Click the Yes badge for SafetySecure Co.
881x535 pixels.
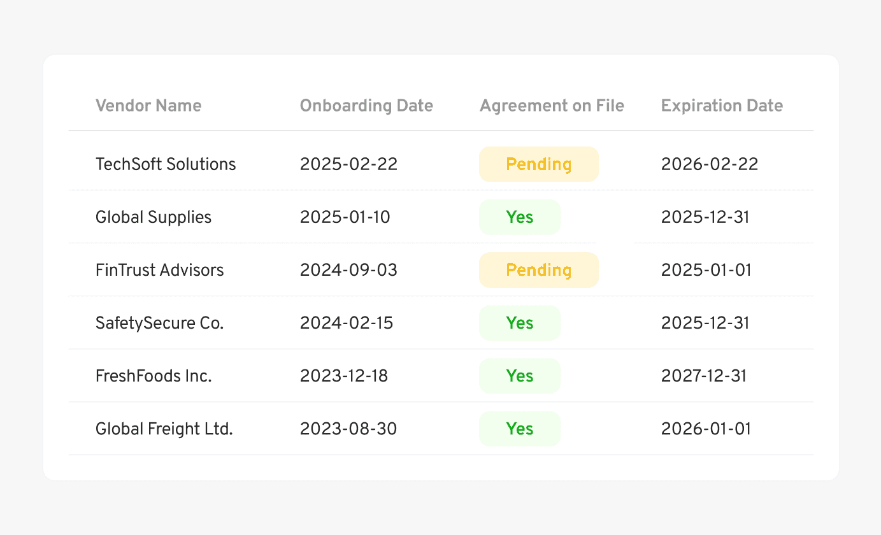[520, 323]
